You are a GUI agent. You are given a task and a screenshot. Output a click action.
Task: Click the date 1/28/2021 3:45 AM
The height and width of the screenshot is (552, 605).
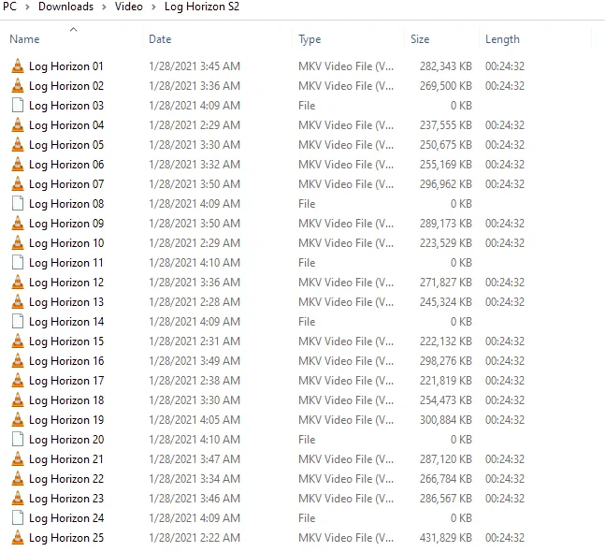pos(194,66)
